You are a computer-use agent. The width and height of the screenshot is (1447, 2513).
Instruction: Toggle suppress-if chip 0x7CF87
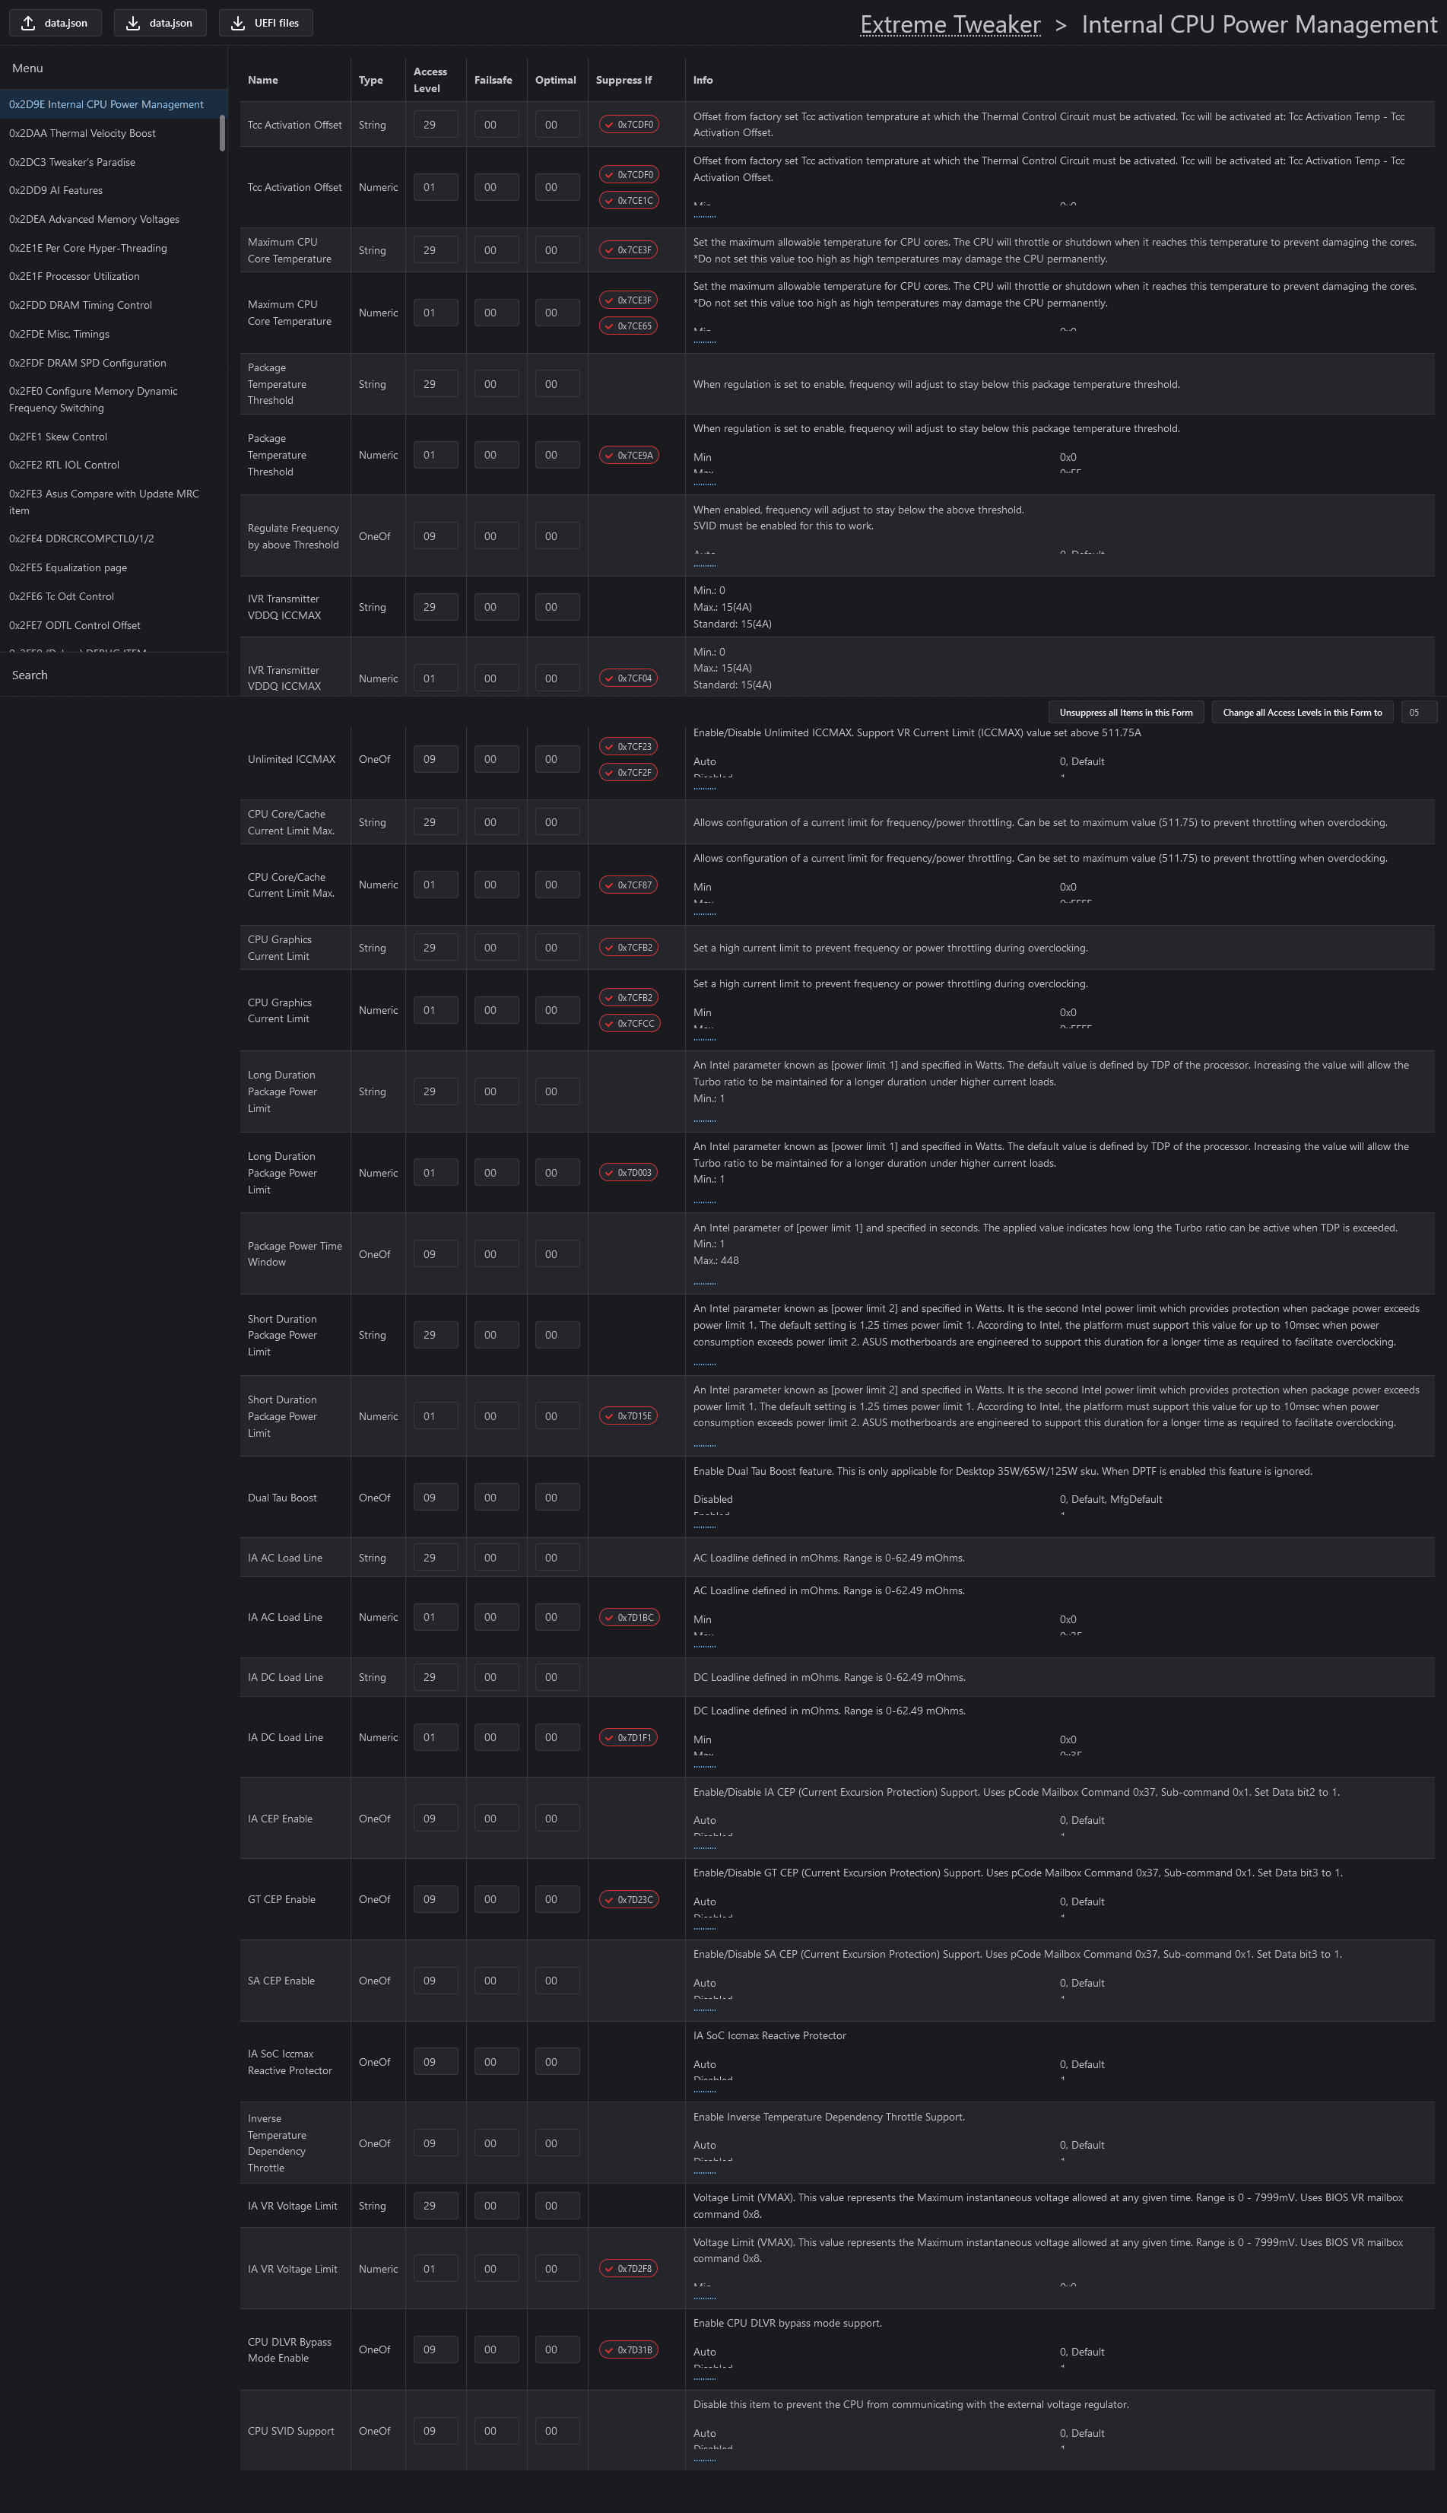pyautogui.click(x=629, y=885)
